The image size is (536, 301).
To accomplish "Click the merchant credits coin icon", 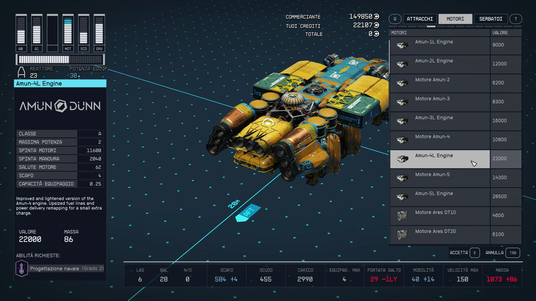I will point(376,16).
